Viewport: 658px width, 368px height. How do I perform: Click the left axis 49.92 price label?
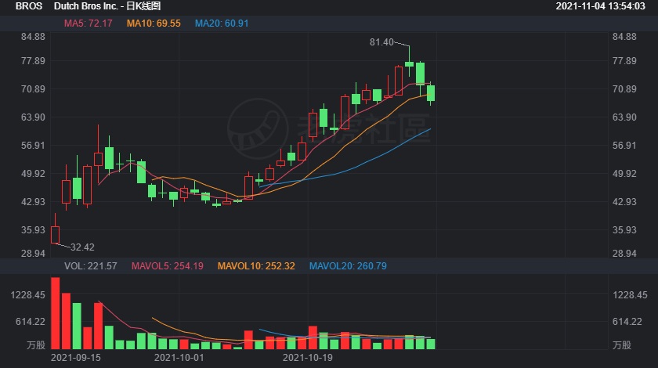[x=33, y=174]
